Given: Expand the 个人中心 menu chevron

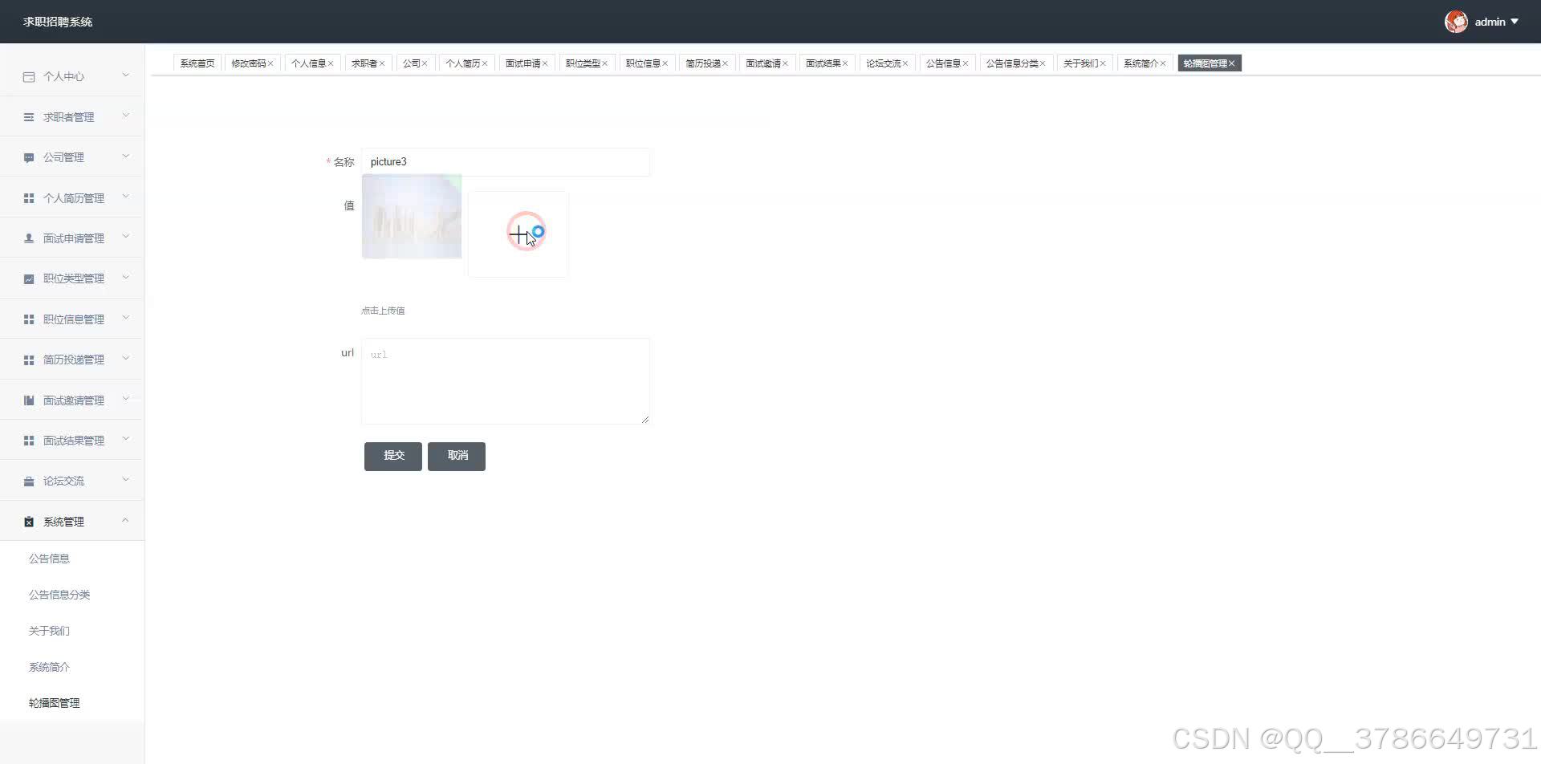Looking at the screenshot, I should 125,75.
